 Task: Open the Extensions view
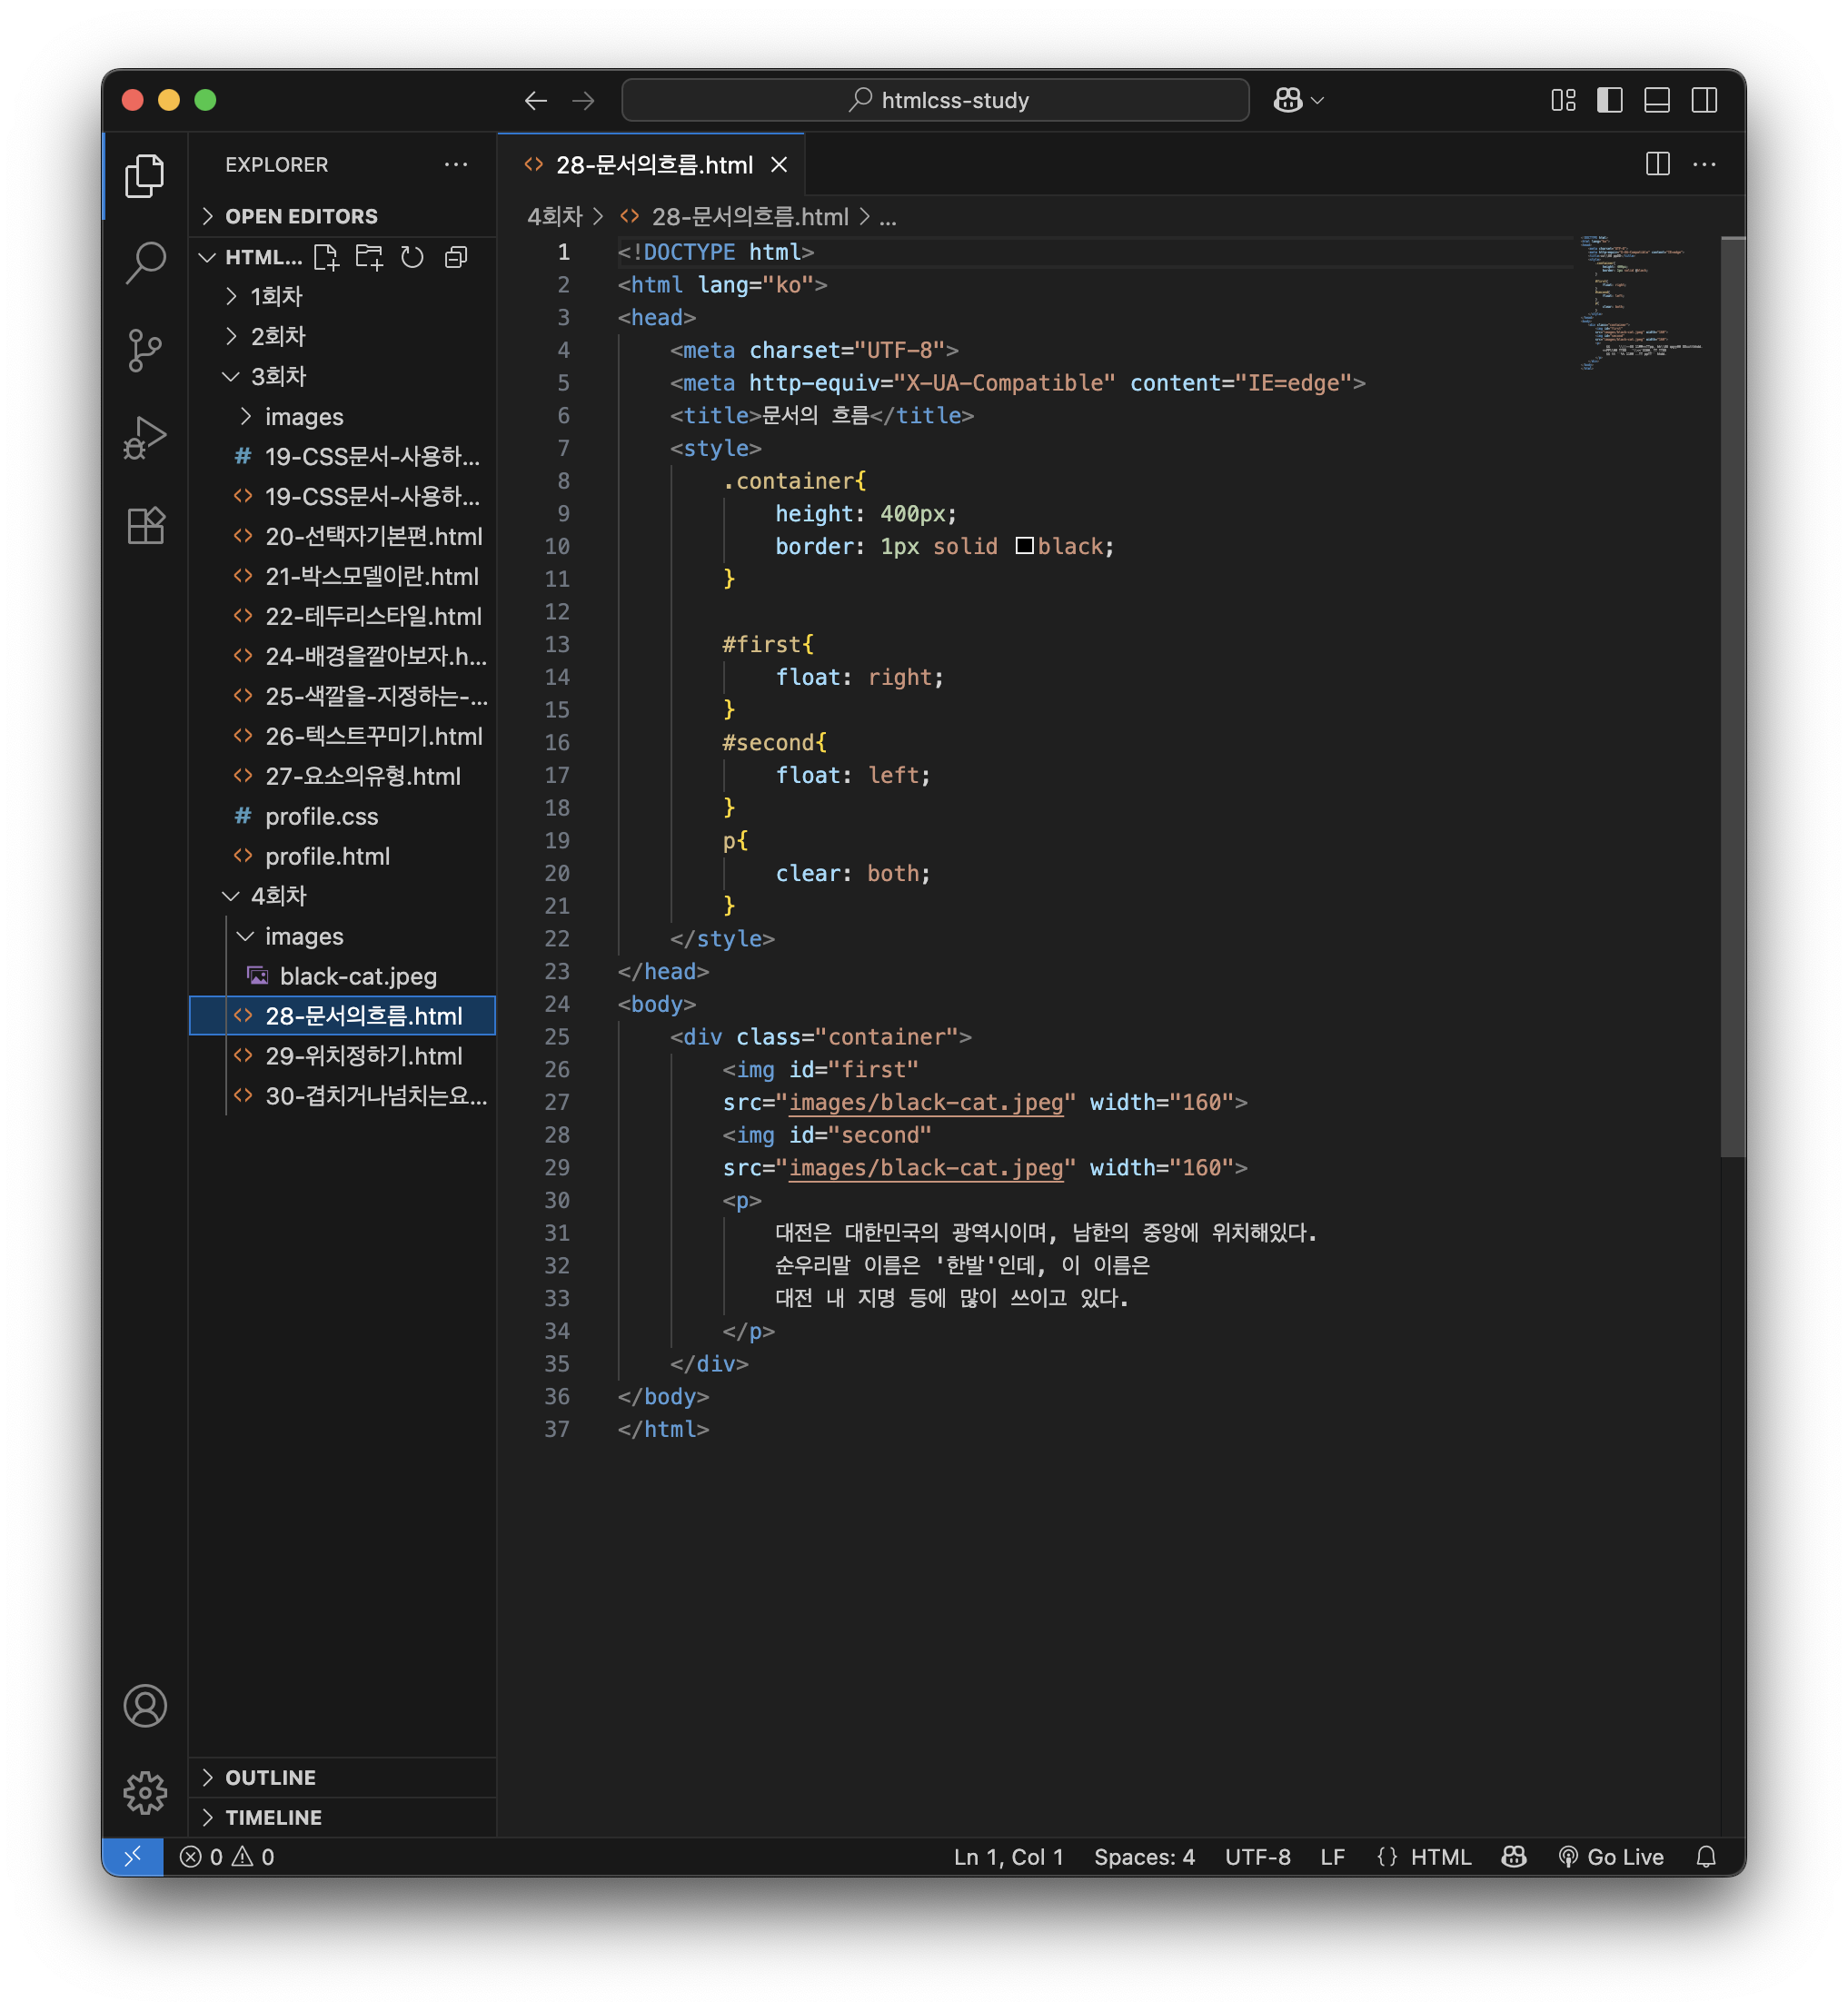145,526
